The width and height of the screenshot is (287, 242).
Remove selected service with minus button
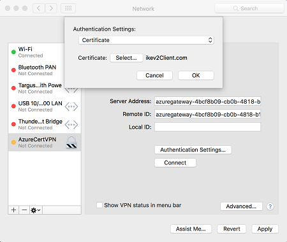tap(24, 210)
